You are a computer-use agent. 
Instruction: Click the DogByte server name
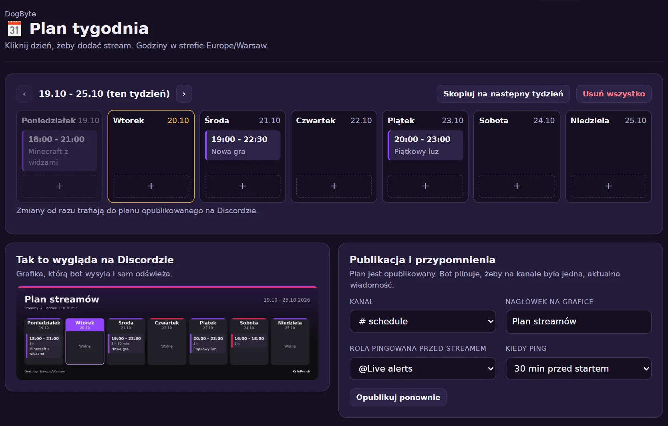[20, 14]
